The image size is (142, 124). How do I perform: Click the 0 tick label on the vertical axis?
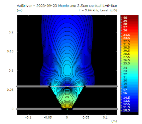click(12, 109)
